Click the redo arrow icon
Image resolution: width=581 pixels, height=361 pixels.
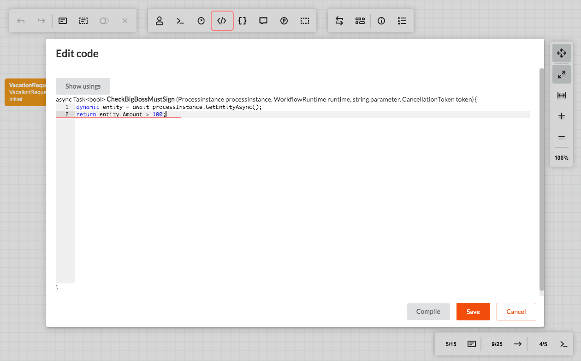(x=41, y=21)
